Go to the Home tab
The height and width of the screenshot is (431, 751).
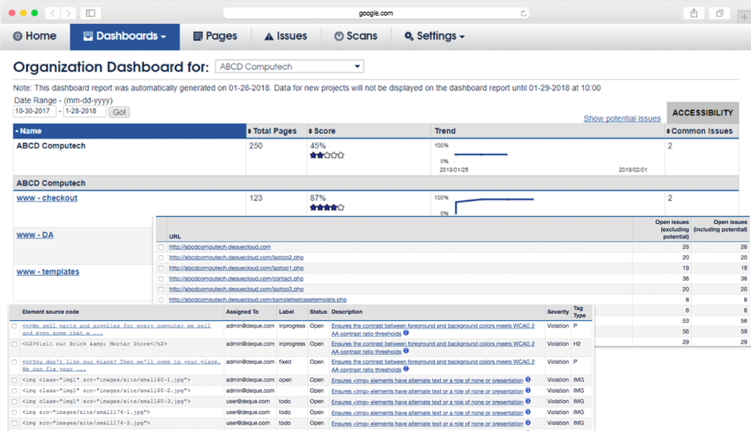click(x=35, y=36)
